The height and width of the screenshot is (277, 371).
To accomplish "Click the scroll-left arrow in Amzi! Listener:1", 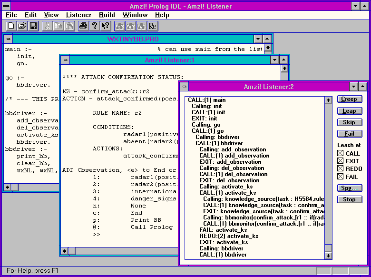I will point(65,251).
